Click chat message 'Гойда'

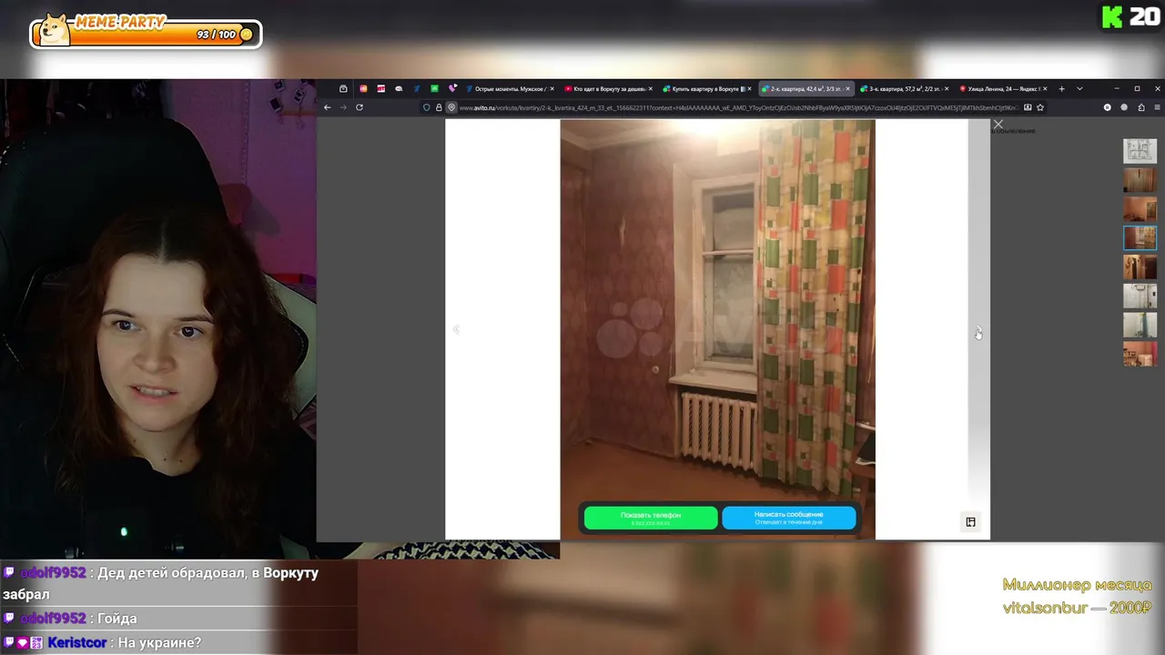pos(117,619)
